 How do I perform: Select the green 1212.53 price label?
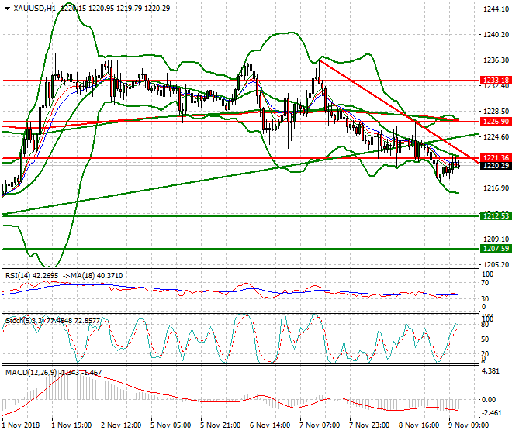[x=496, y=215]
